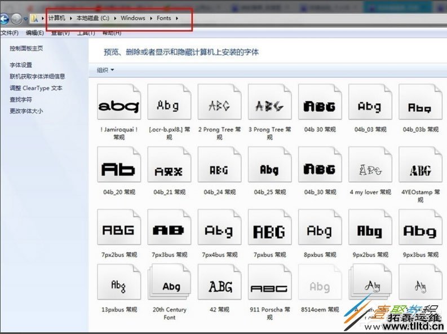Select the 04b_03b font icon
The image size is (447, 334).
(421, 102)
